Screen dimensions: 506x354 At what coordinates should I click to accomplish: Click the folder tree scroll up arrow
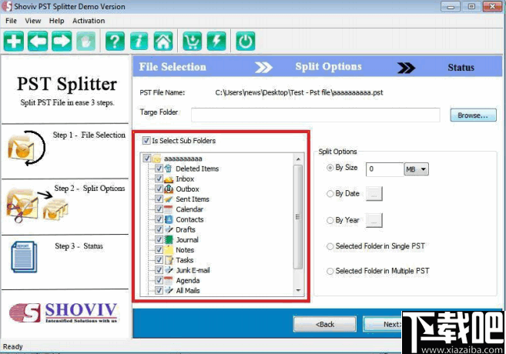(298, 159)
